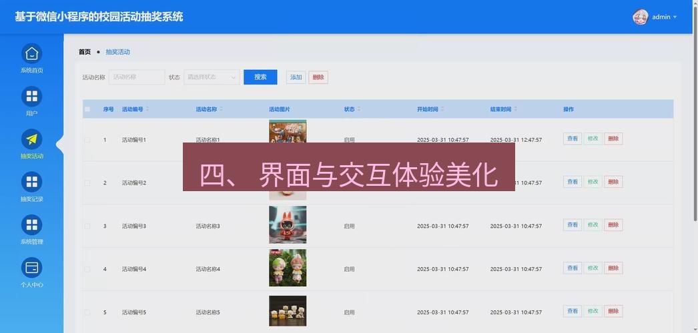This screenshot has height=333, width=698.
Task: Click the 活动编号3 cell
Action: click(134, 226)
